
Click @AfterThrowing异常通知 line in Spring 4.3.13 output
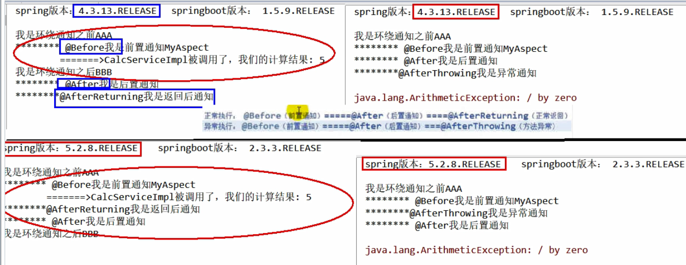(445, 73)
